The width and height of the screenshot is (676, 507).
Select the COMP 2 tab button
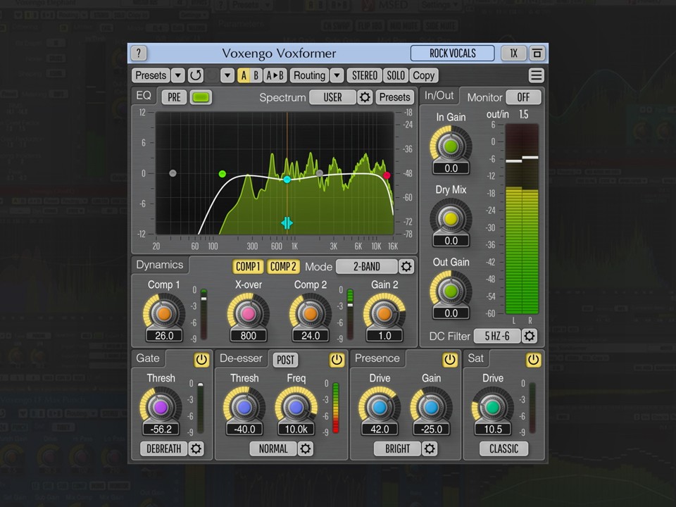tap(283, 266)
